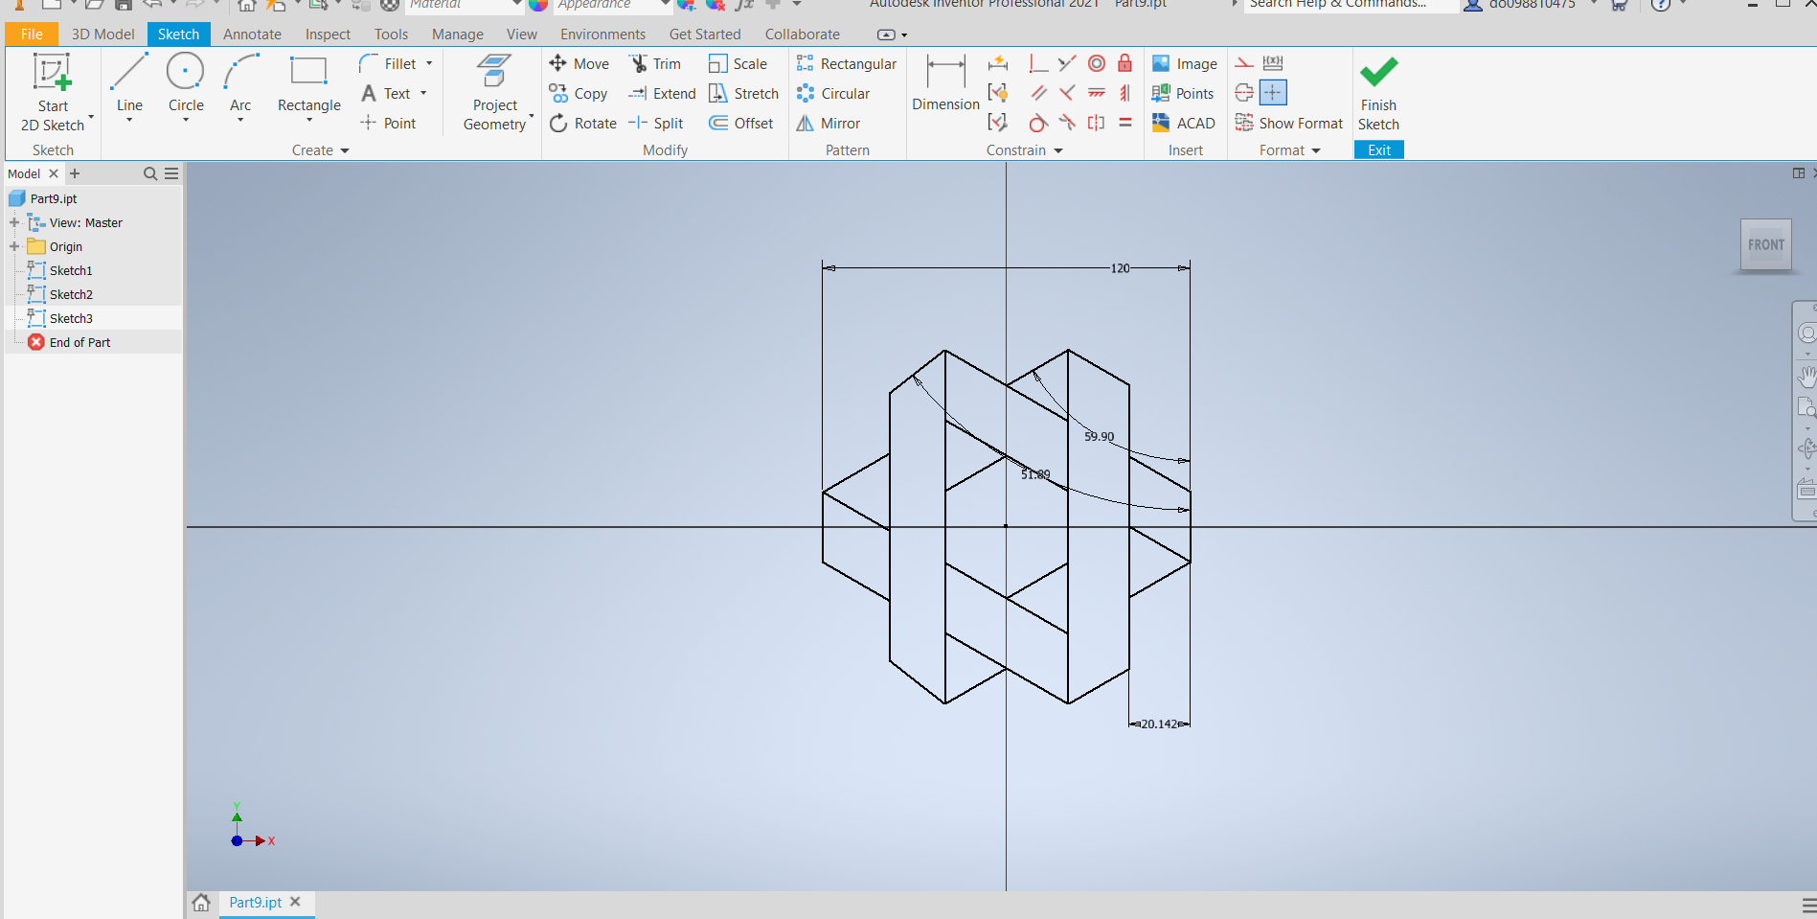Click the Dimension button

click(945, 83)
